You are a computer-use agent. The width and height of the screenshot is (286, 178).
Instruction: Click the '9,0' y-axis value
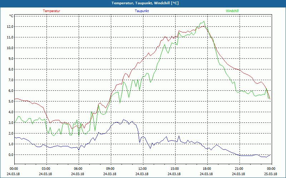[11, 59]
